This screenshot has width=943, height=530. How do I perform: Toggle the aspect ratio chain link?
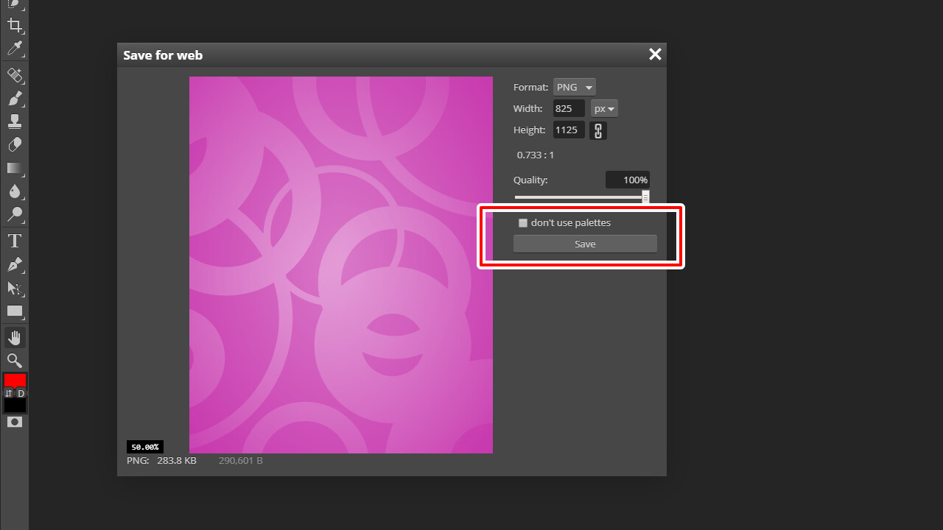click(x=598, y=130)
